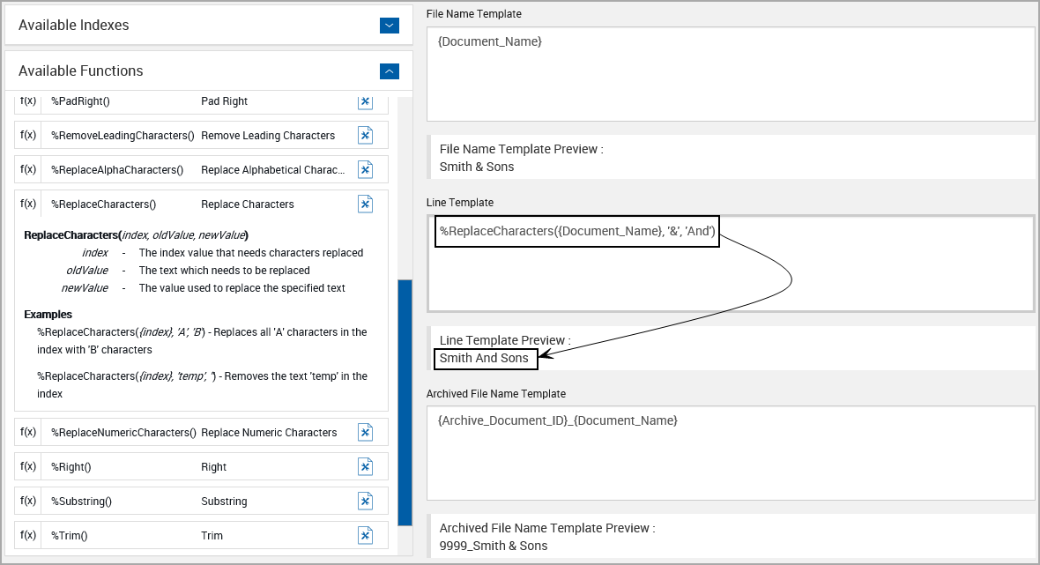Collapse the Available Functions section
The width and height of the screenshot is (1040, 565).
[x=389, y=71]
